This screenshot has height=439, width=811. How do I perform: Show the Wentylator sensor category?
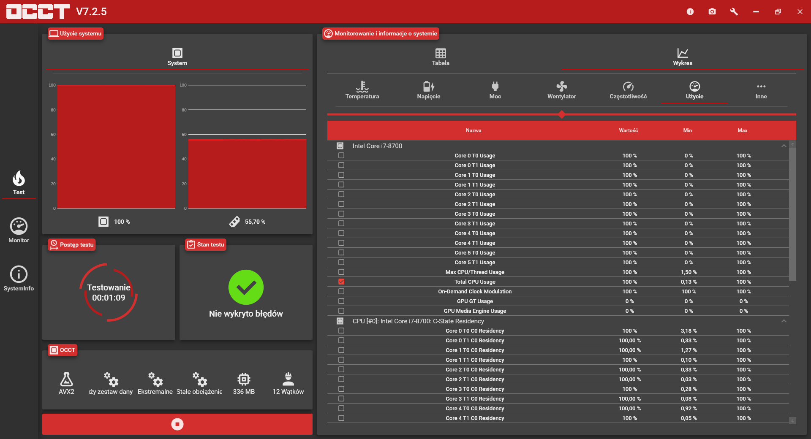(x=562, y=90)
